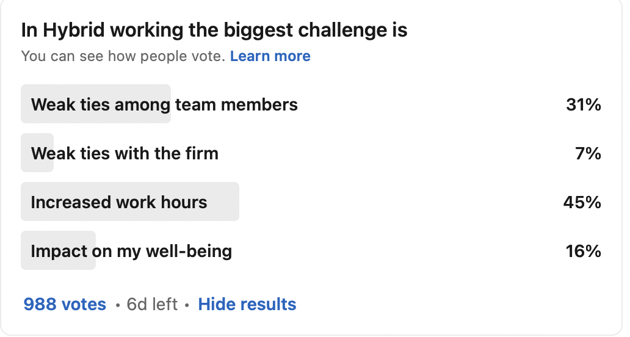Click the 45% result value
Screen dimensions: 630x337
pyautogui.click(x=582, y=202)
